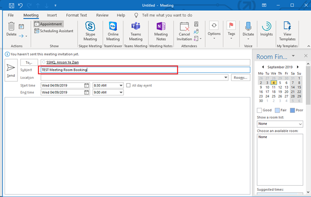The height and width of the screenshot is (197, 311).
Task: Click the To... button
Action: (29, 62)
